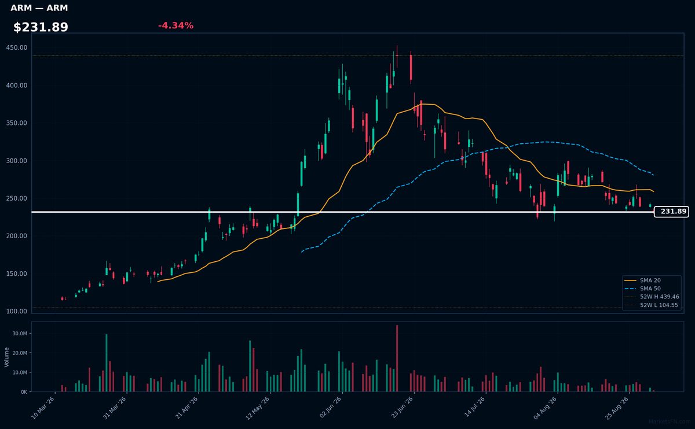The height and width of the screenshot is (429, 695).
Task: Click the tall green volume bar near 31 Mar
Action: pos(107,363)
